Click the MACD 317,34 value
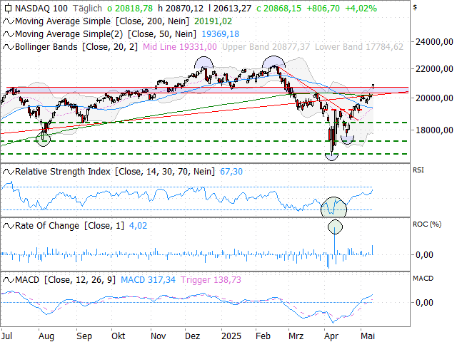Screen dimensions: 457x342 pyautogui.click(x=148, y=280)
